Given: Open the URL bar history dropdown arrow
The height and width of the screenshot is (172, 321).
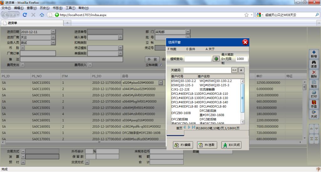Looking at the screenshot, I should pos(252,15).
